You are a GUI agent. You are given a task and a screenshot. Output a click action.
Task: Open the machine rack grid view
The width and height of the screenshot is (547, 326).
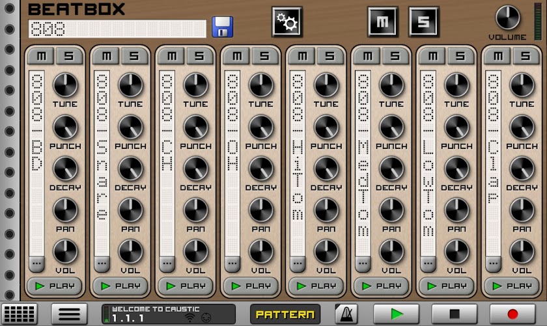(19, 314)
